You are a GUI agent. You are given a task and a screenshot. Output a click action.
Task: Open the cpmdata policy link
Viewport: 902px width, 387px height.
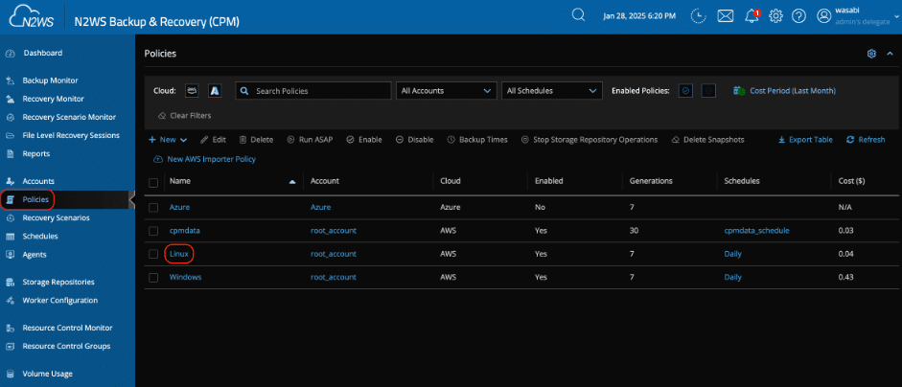(185, 231)
